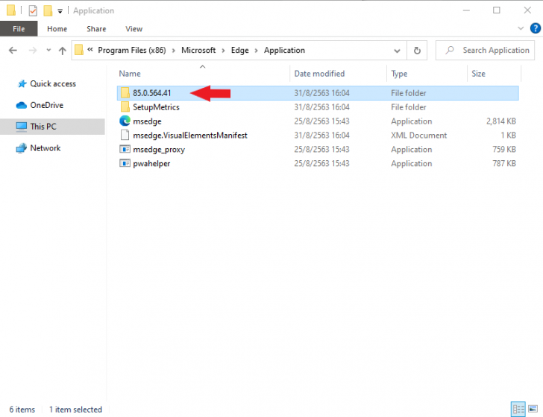
Task: Refresh the Application folder view
Action: tap(417, 51)
